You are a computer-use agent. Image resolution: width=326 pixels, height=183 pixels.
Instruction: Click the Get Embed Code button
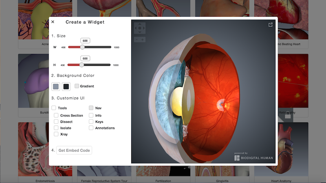pyautogui.click(x=74, y=151)
